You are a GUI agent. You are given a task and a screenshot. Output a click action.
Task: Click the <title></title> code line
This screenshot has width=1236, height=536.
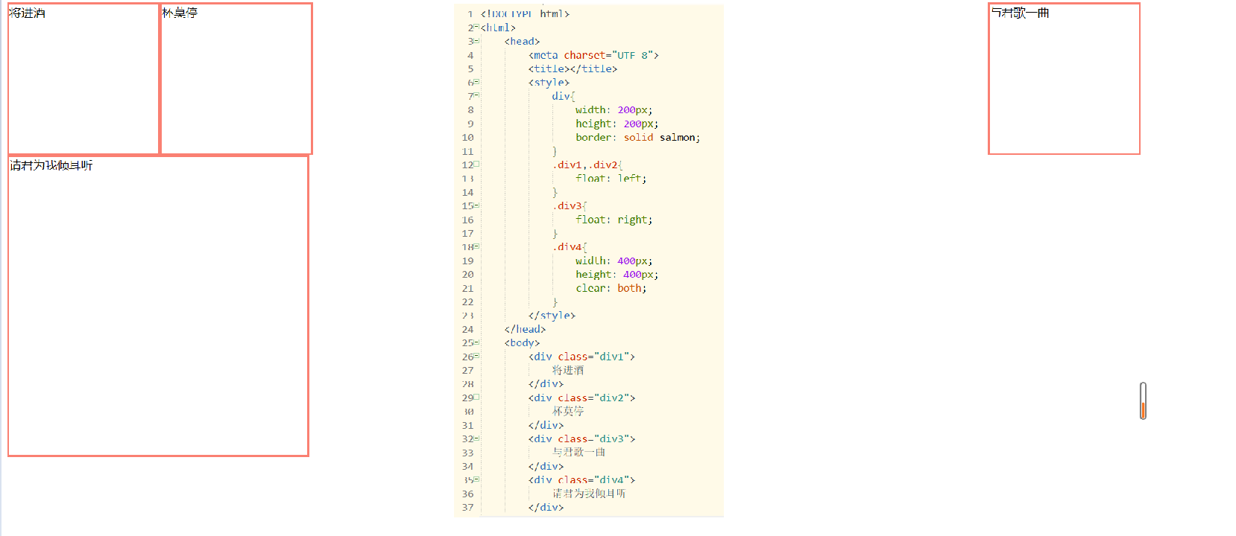click(573, 68)
